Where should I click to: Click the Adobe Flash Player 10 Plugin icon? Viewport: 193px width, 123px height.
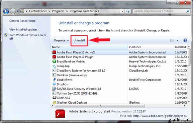[54, 57]
